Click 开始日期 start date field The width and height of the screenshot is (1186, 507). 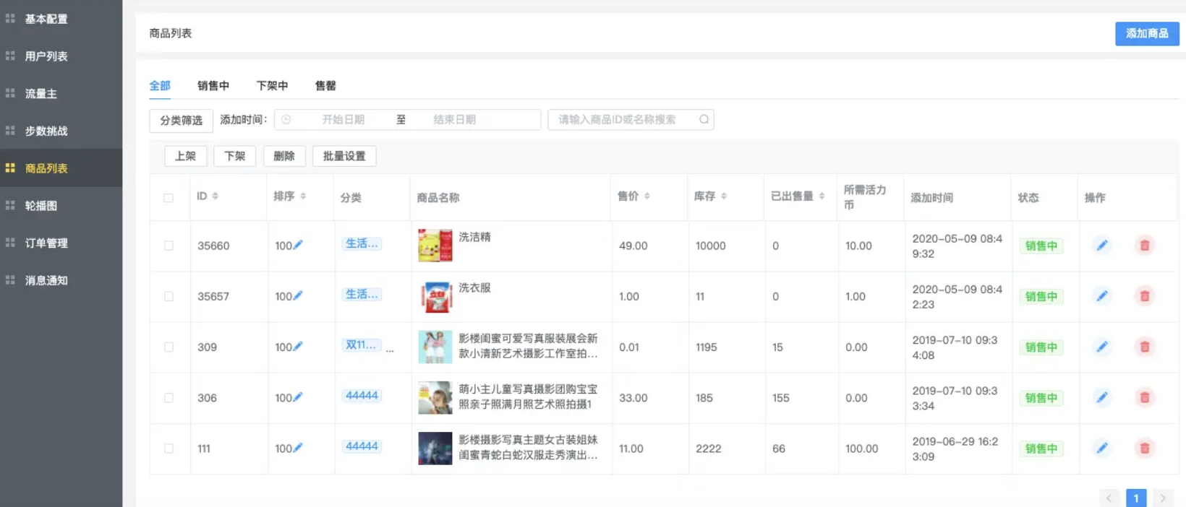(x=343, y=120)
